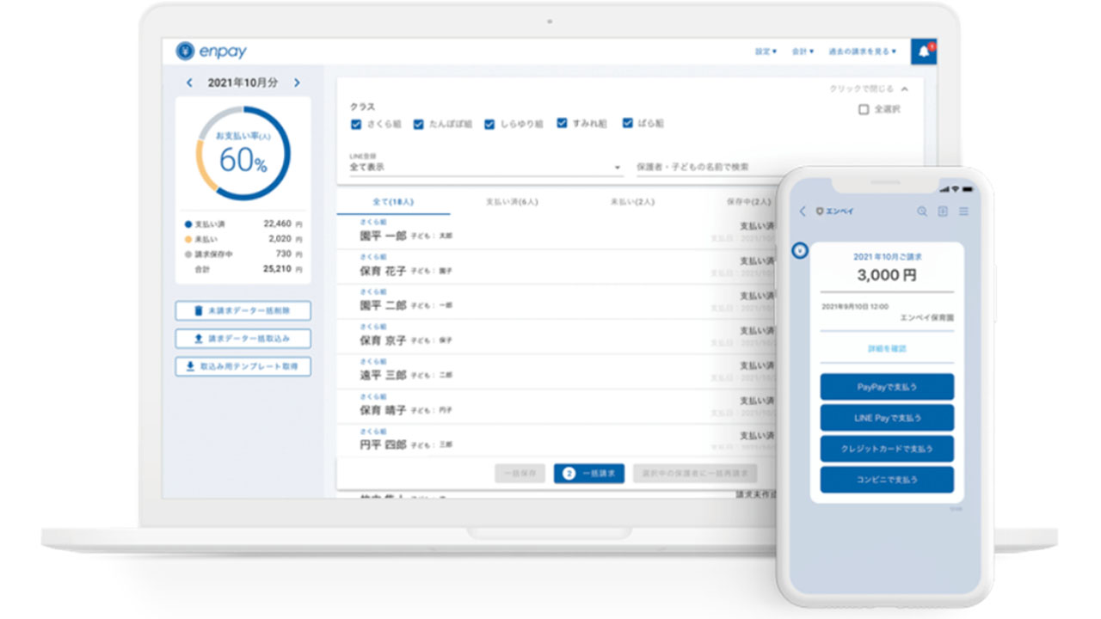Toggle さくら組 class checkbox
The height and width of the screenshot is (619, 1101).
click(356, 124)
